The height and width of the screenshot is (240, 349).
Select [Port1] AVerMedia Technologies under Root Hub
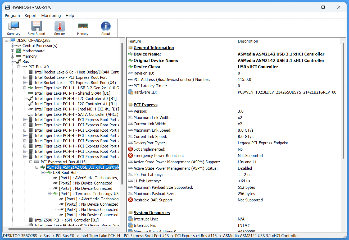89,178
